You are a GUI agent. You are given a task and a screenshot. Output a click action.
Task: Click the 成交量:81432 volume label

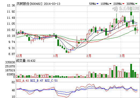[26, 61]
